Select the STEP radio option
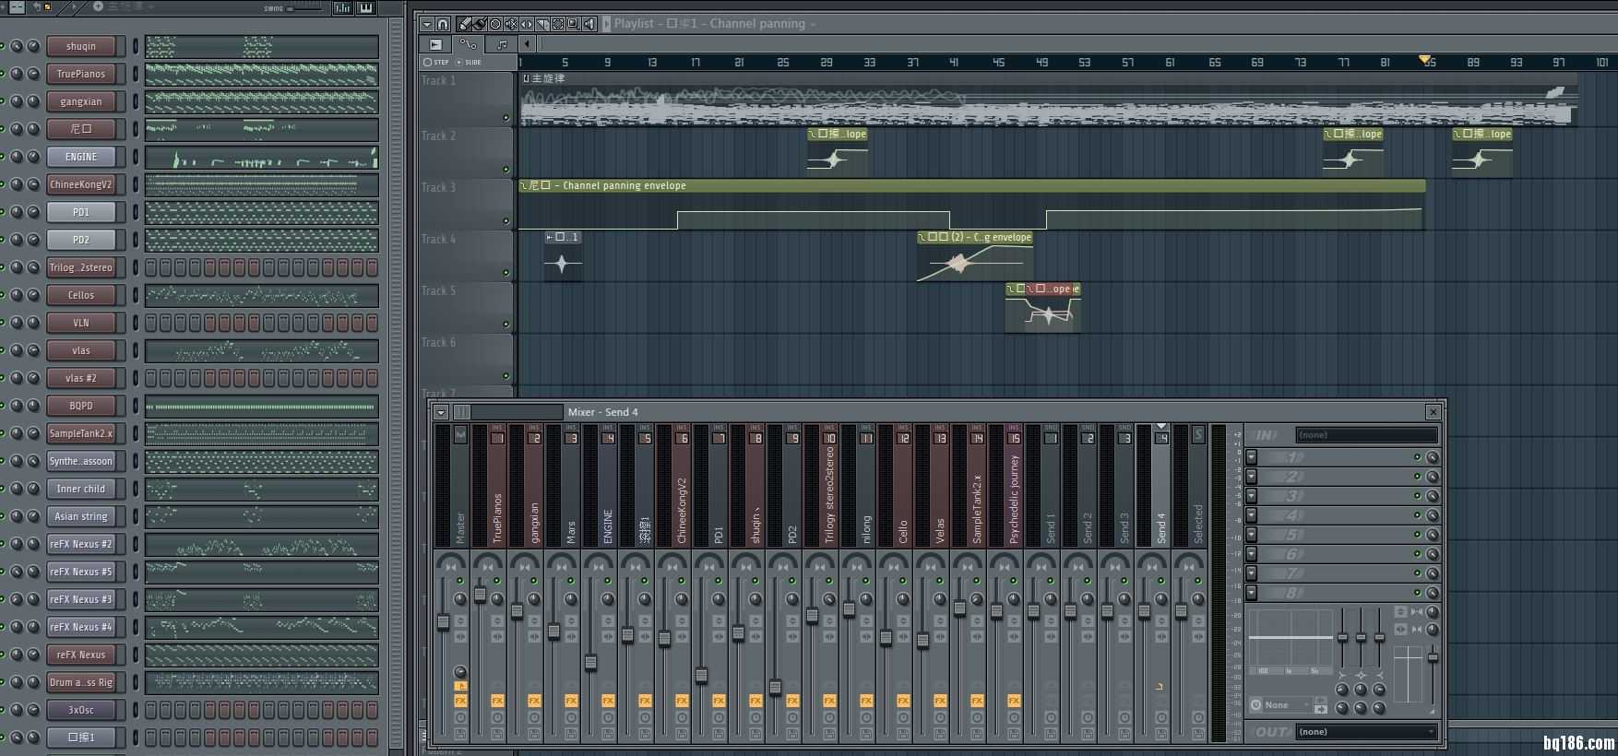 435,62
